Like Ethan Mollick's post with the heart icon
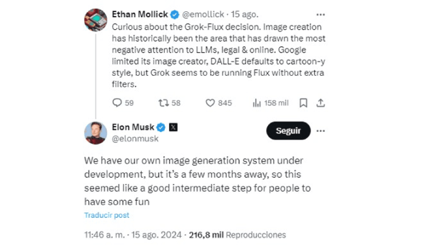Screen dimensions: 440x247 210,103
